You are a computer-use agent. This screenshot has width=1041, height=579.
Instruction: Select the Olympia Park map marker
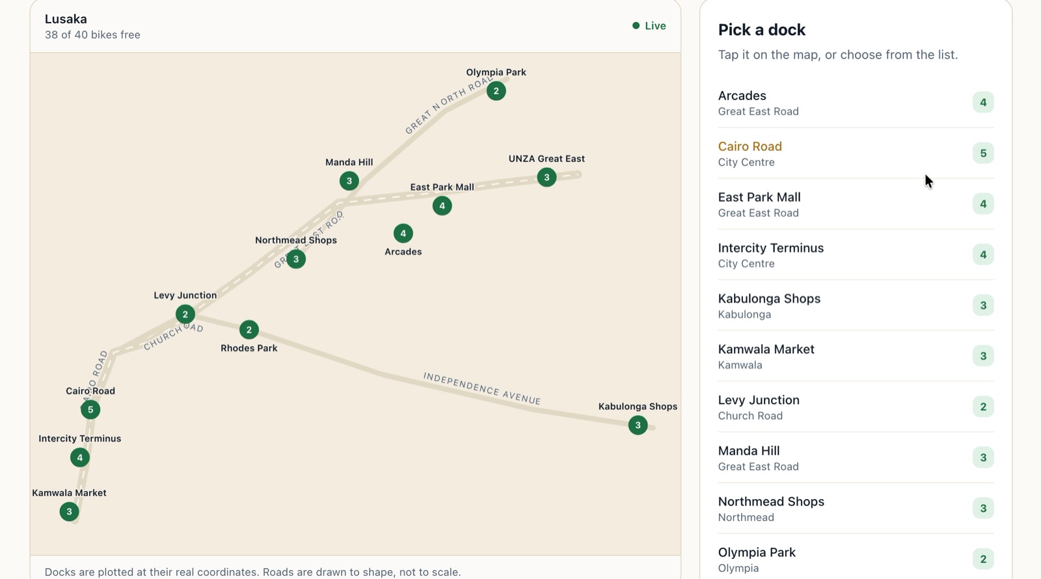tap(496, 91)
